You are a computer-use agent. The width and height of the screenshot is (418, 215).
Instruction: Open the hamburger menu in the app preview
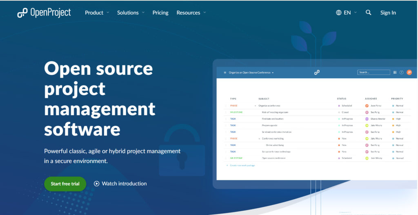pos(225,72)
